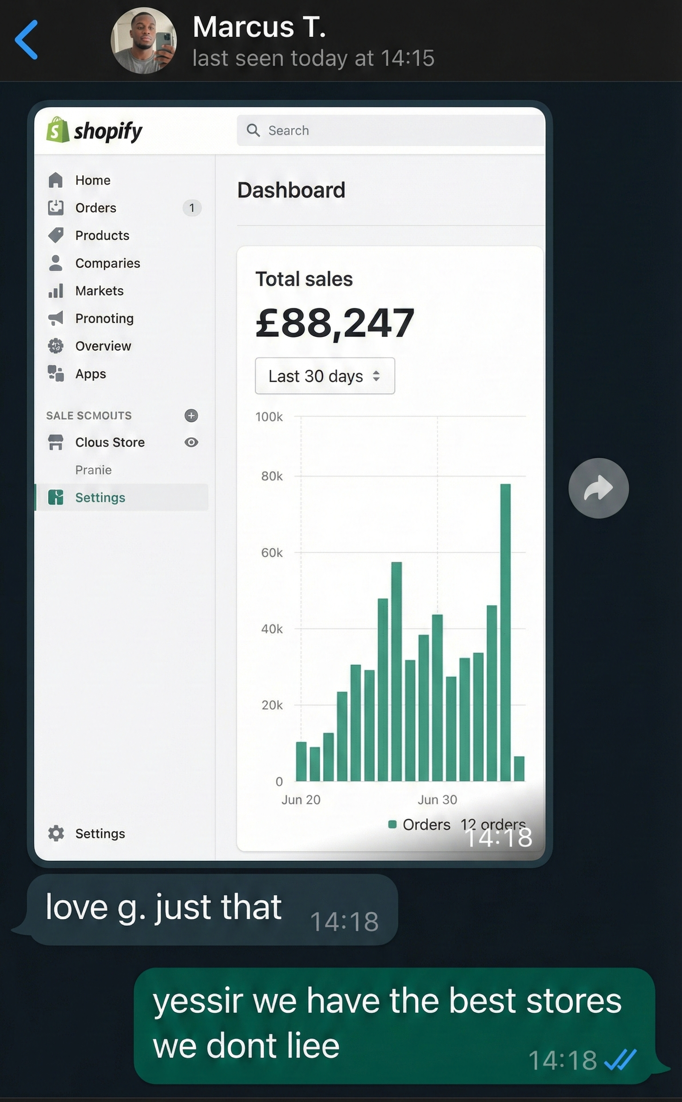Toggle the eye icon next to Clous Store
The height and width of the screenshot is (1102, 682).
(x=191, y=442)
